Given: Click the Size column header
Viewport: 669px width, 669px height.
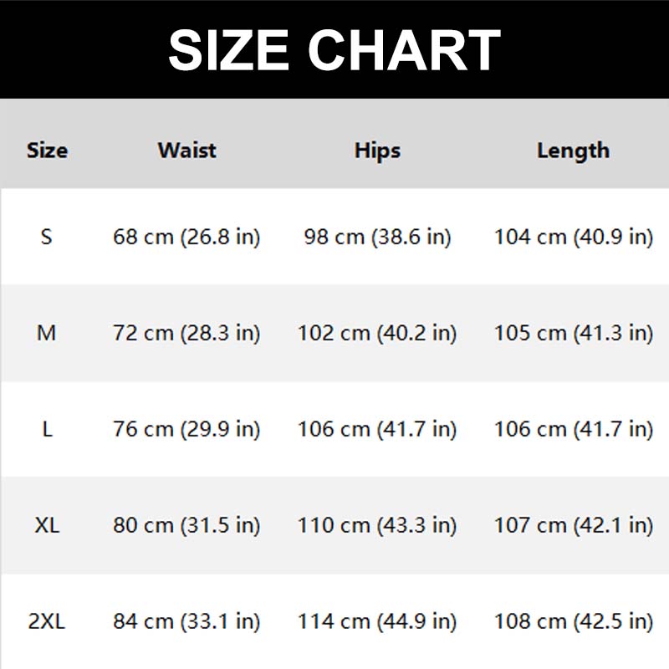Looking at the screenshot, I should coord(47,151).
